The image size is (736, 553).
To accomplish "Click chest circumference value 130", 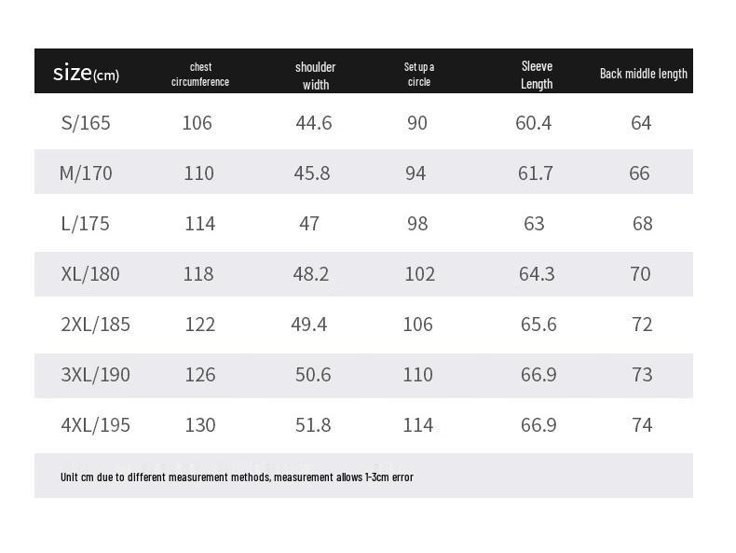I will tap(199, 425).
